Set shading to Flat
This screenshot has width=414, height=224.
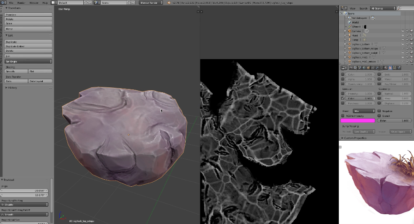click(x=40, y=71)
